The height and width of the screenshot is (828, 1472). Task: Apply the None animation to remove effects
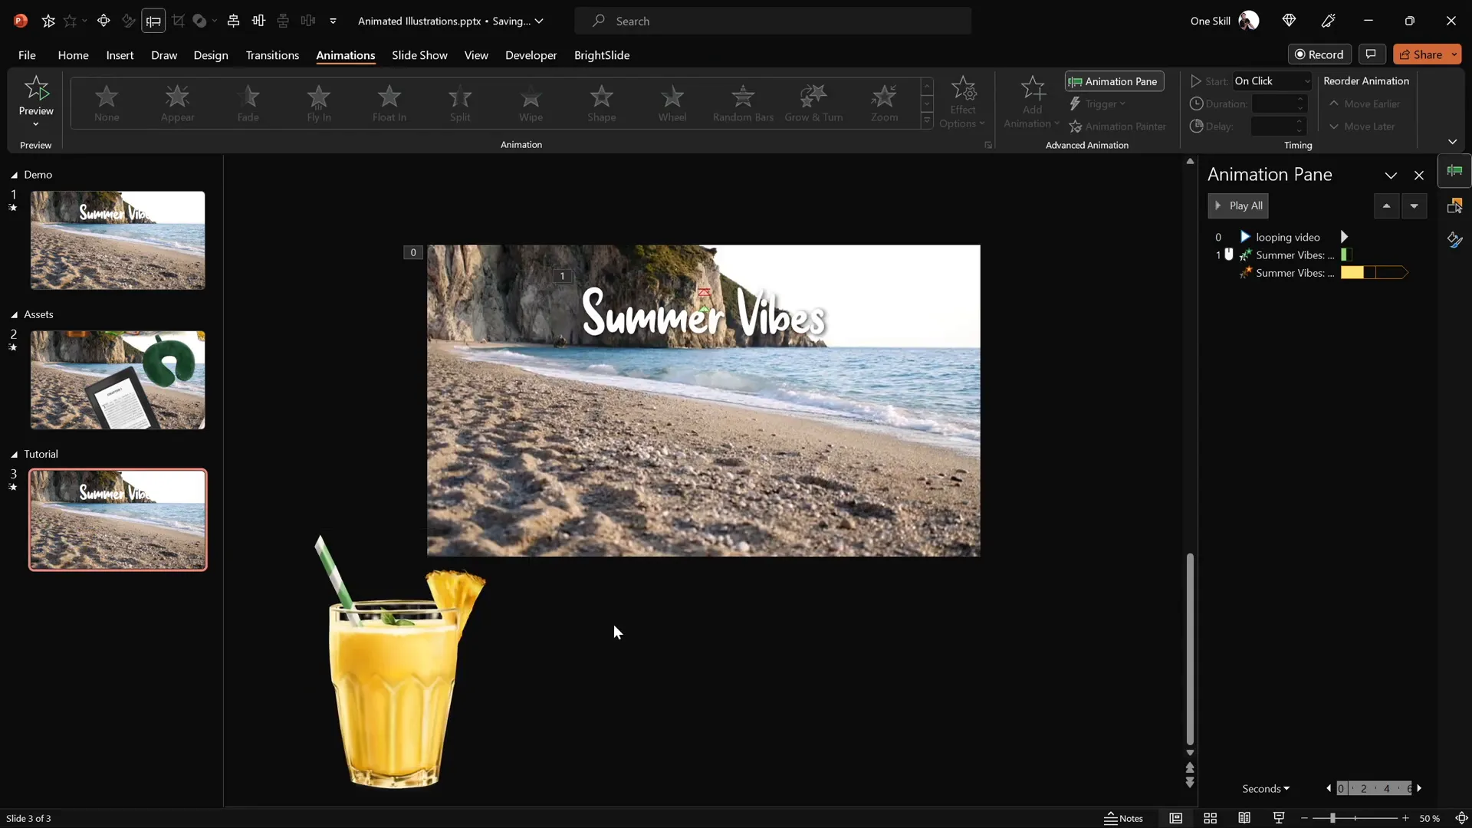[x=106, y=103]
